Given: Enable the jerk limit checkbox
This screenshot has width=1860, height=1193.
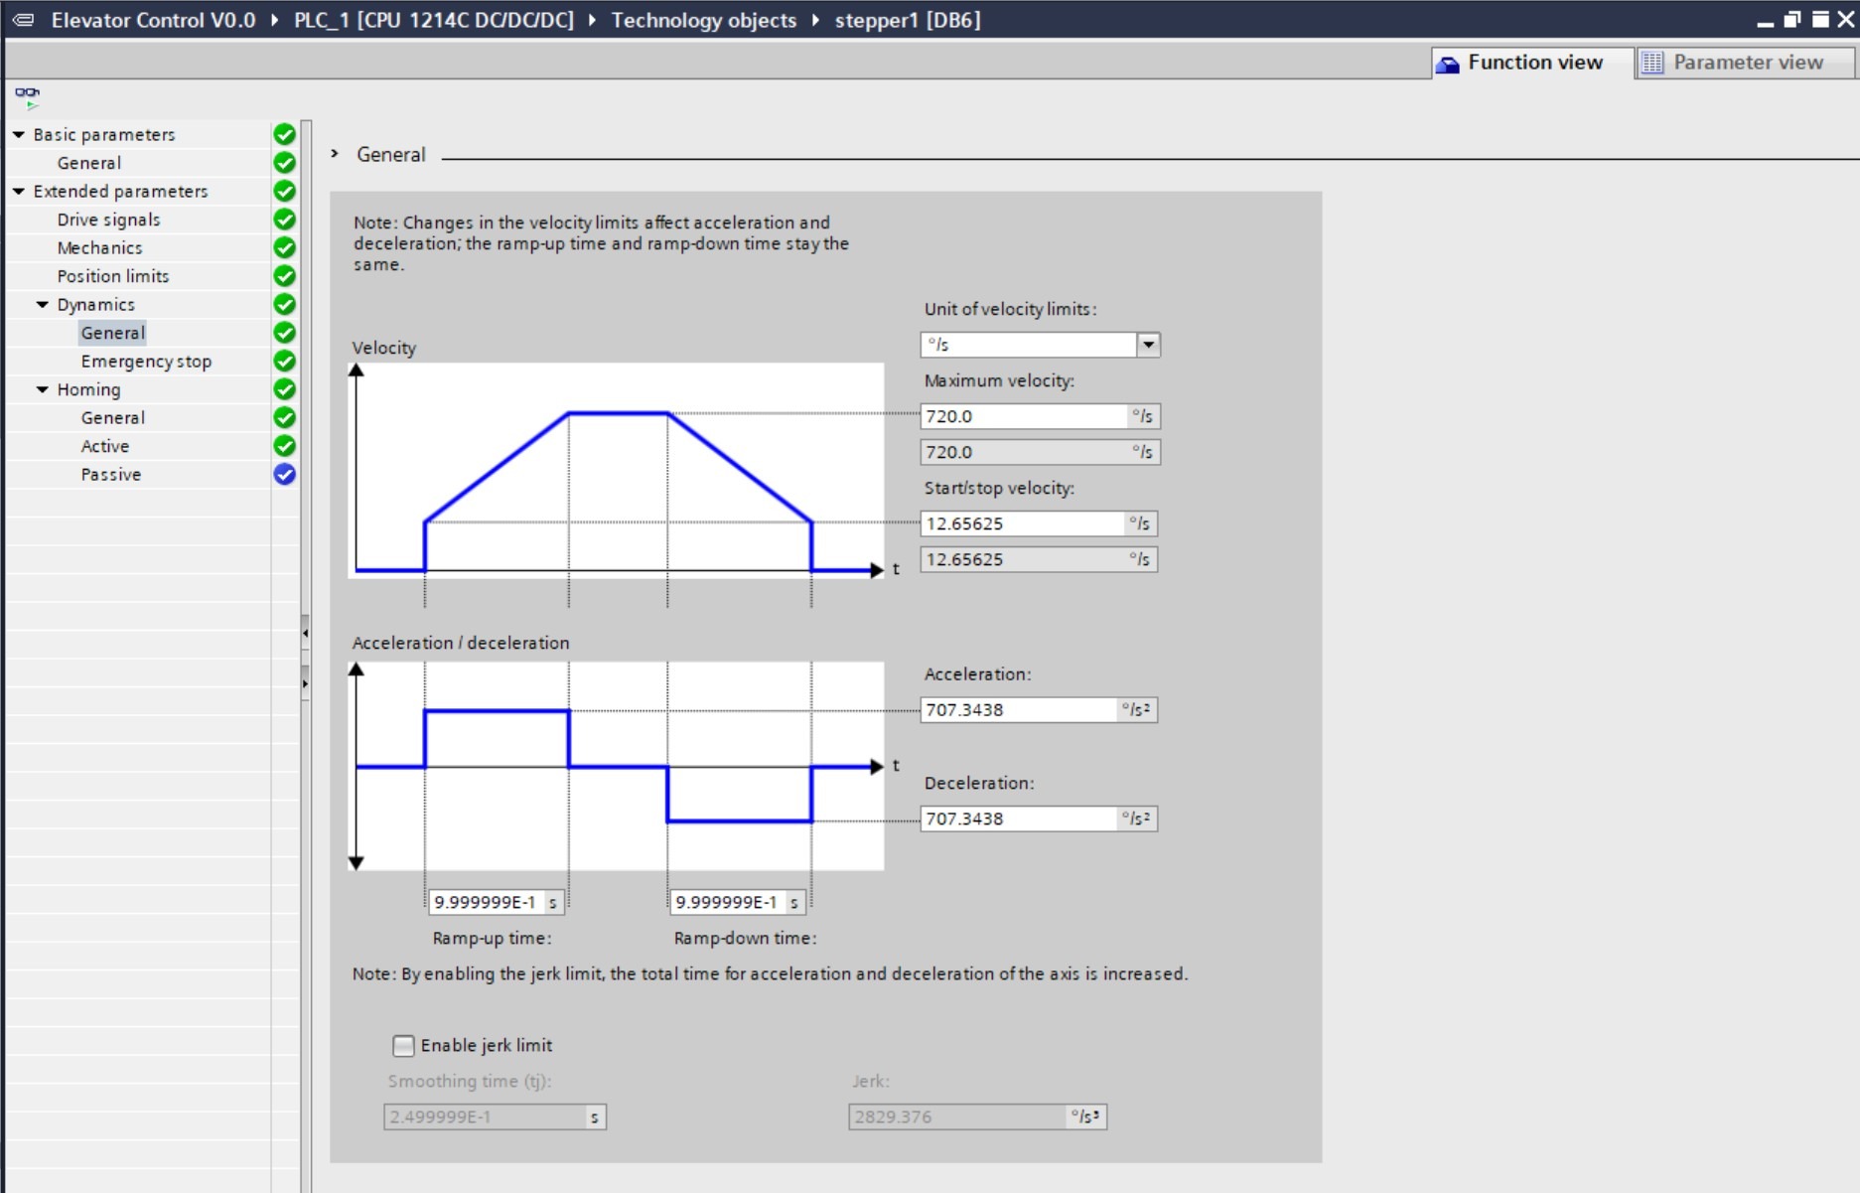Looking at the screenshot, I should click(402, 1045).
